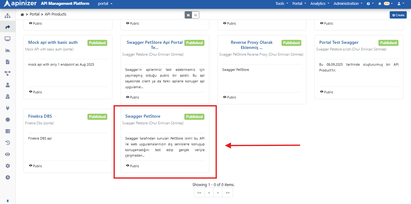Open the portal project selector dropdown

(105, 4)
